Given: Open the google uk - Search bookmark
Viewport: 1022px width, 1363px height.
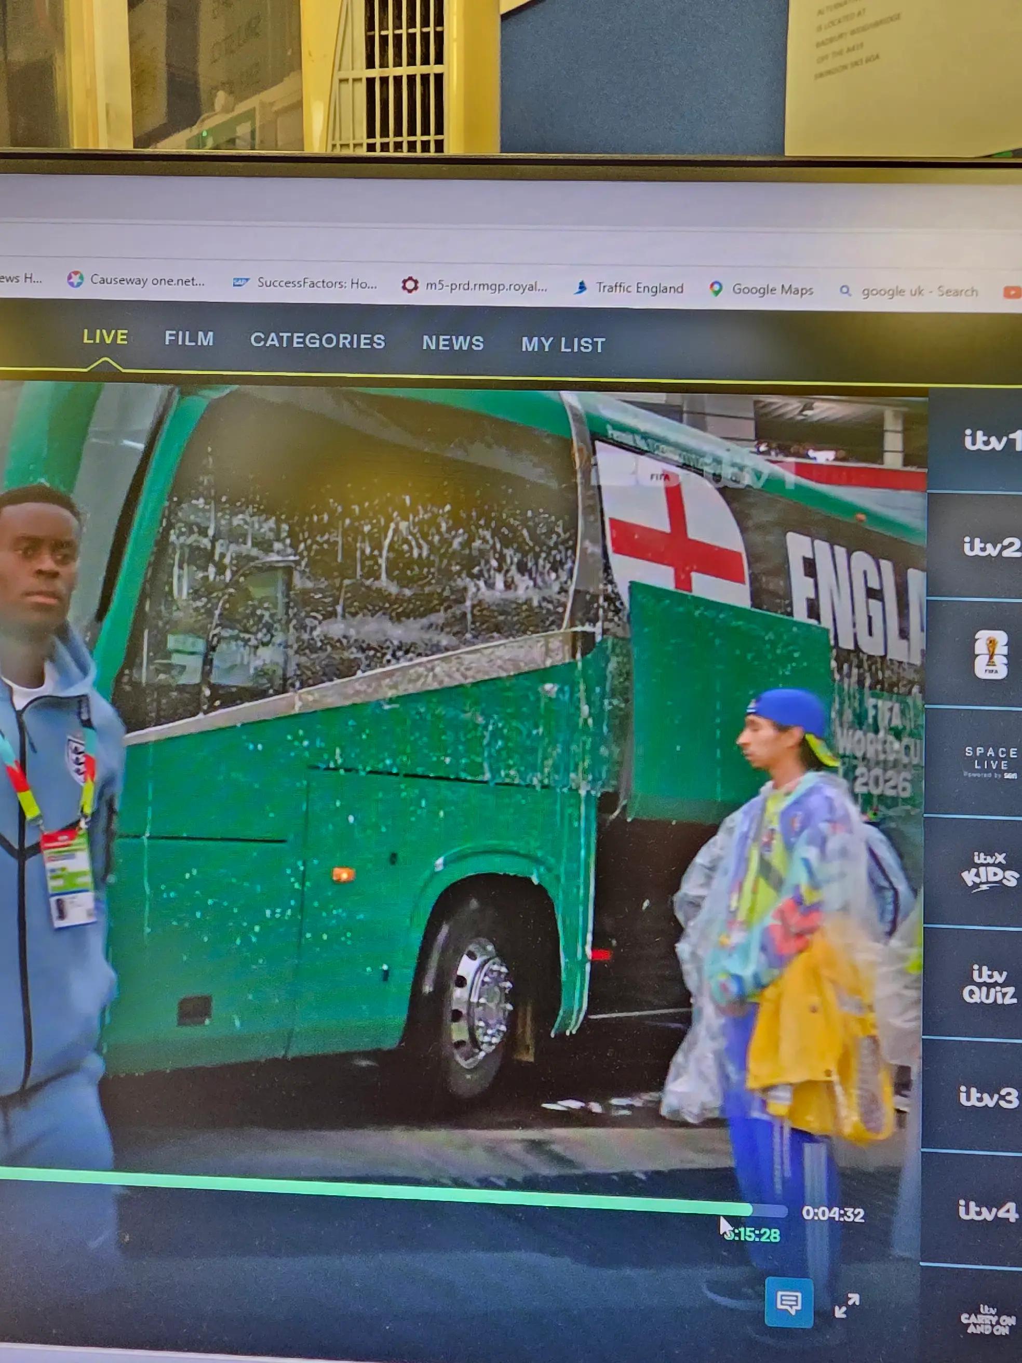Looking at the screenshot, I should pos(909,291).
